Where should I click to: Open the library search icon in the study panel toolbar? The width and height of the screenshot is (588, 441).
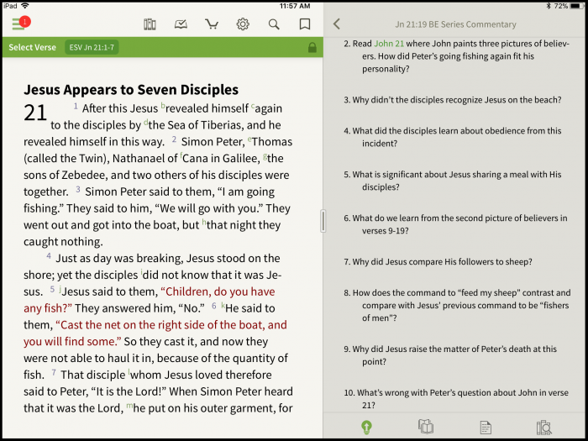click(x=543, y=427)
